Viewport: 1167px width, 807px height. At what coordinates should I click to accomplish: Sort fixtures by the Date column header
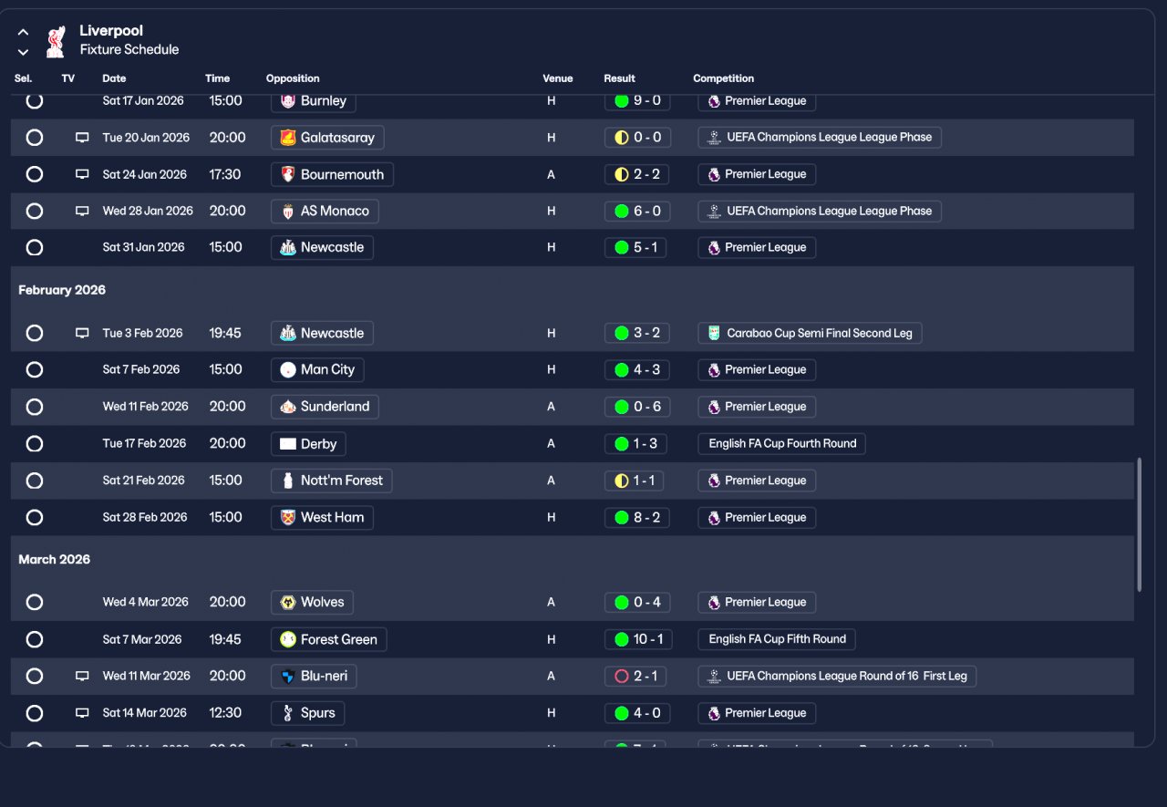pos(114,78)
